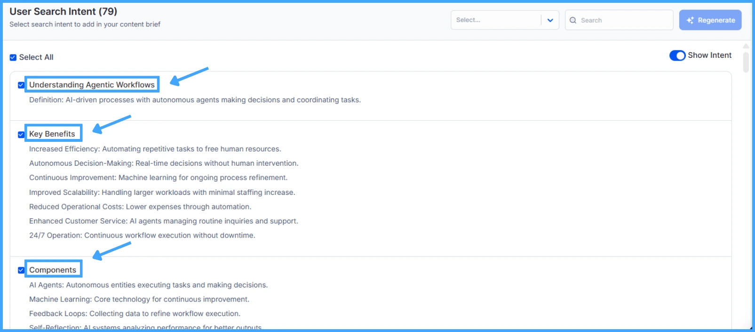This screenshot has width=755, height=332.
Task: Select the "24/7 Operation" intent line
Action: (142, 235)
